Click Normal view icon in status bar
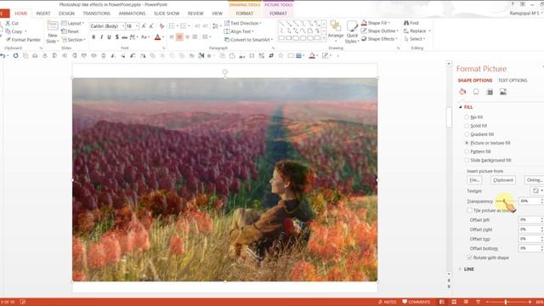The height and width of the screenshot is (306, 544). 442,302
